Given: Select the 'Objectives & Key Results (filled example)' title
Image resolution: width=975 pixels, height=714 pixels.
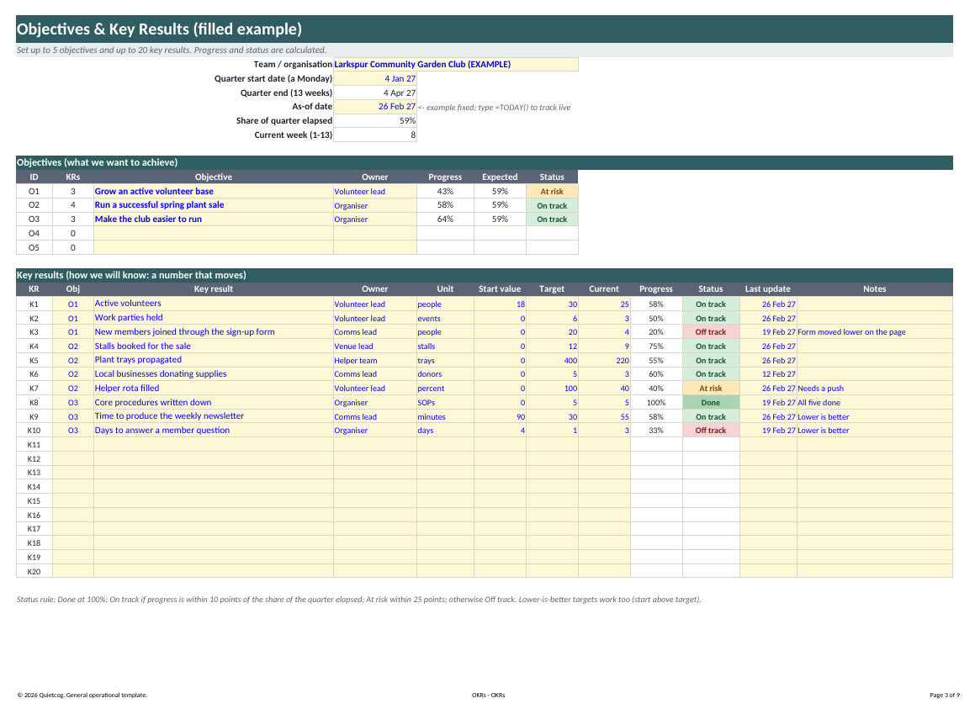Looking at the screenshot, I should (x=159, y=29).
